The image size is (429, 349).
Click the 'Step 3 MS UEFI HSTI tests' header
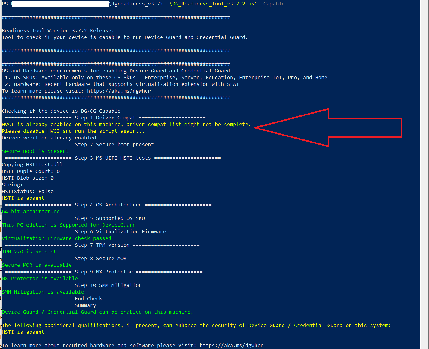[x=113, y=158]
